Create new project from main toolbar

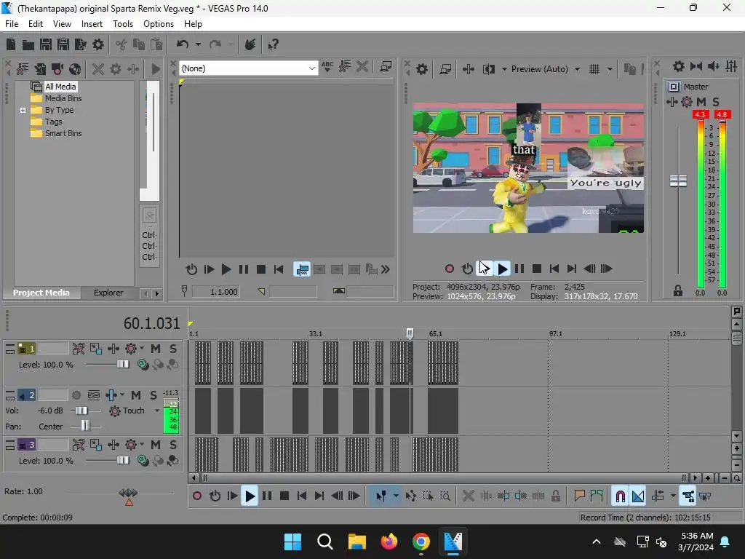(10, 44)
